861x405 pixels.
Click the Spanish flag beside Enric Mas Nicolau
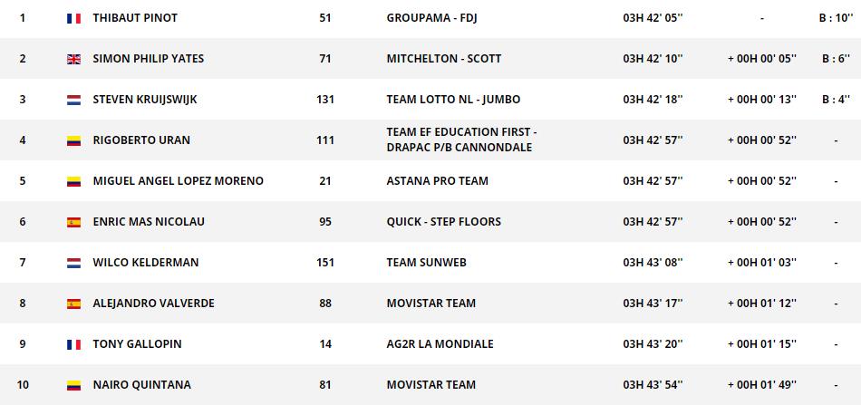(x=74, y=222)
